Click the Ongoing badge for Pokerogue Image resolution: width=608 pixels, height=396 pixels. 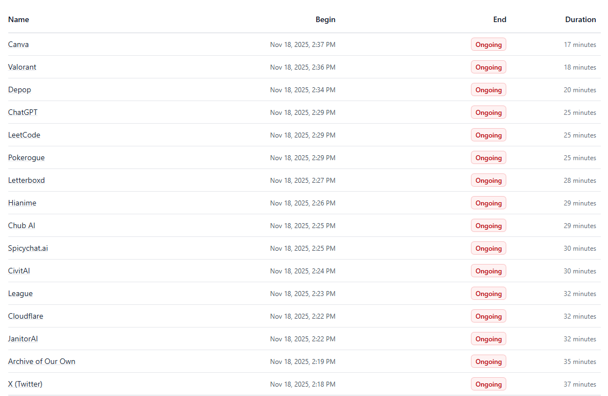click(489, 158)
